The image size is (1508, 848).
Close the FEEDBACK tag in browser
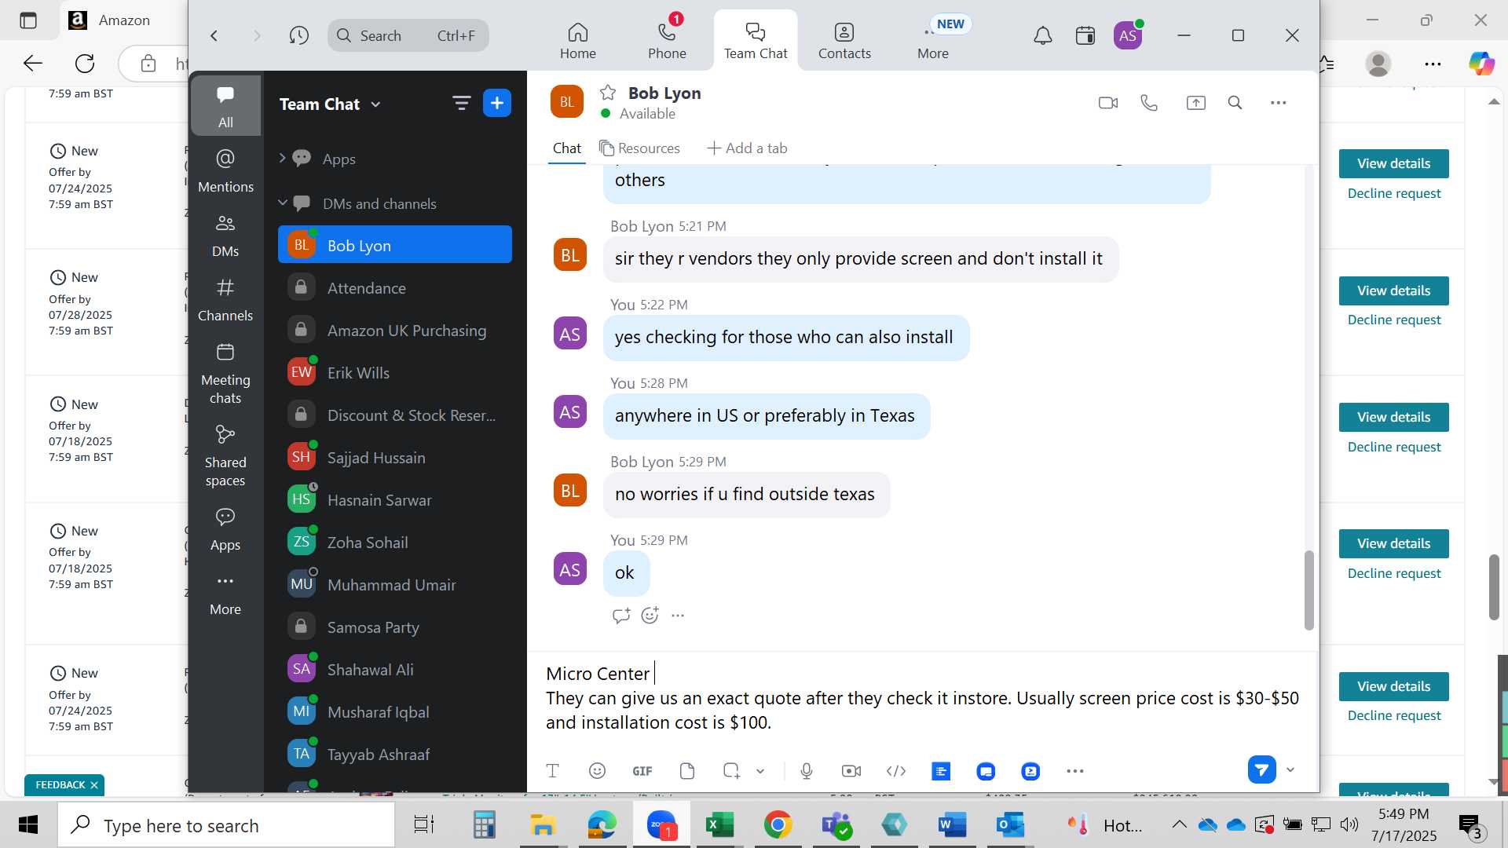click(94, 785)
